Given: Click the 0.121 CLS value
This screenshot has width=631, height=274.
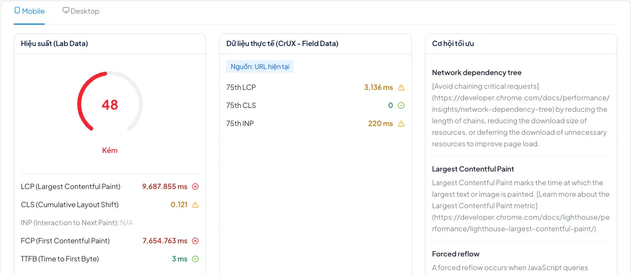Looking at the screenshot, I should [179, 205].
